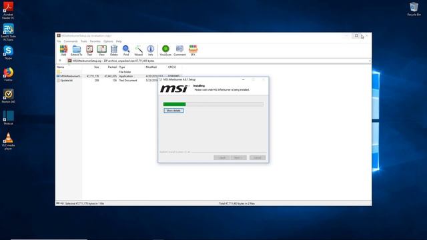
Task: Open the Recycle Bin
Action: 414,9
